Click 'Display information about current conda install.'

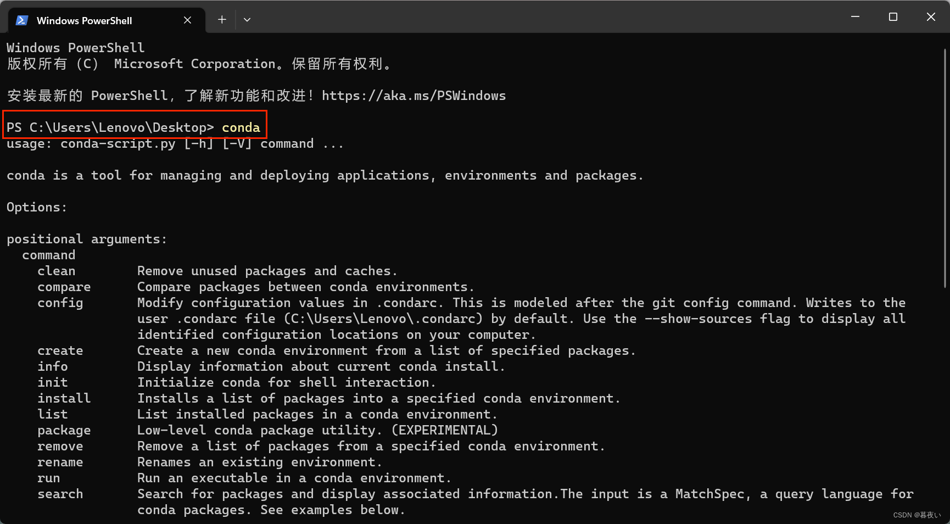(x=321, y=366)
